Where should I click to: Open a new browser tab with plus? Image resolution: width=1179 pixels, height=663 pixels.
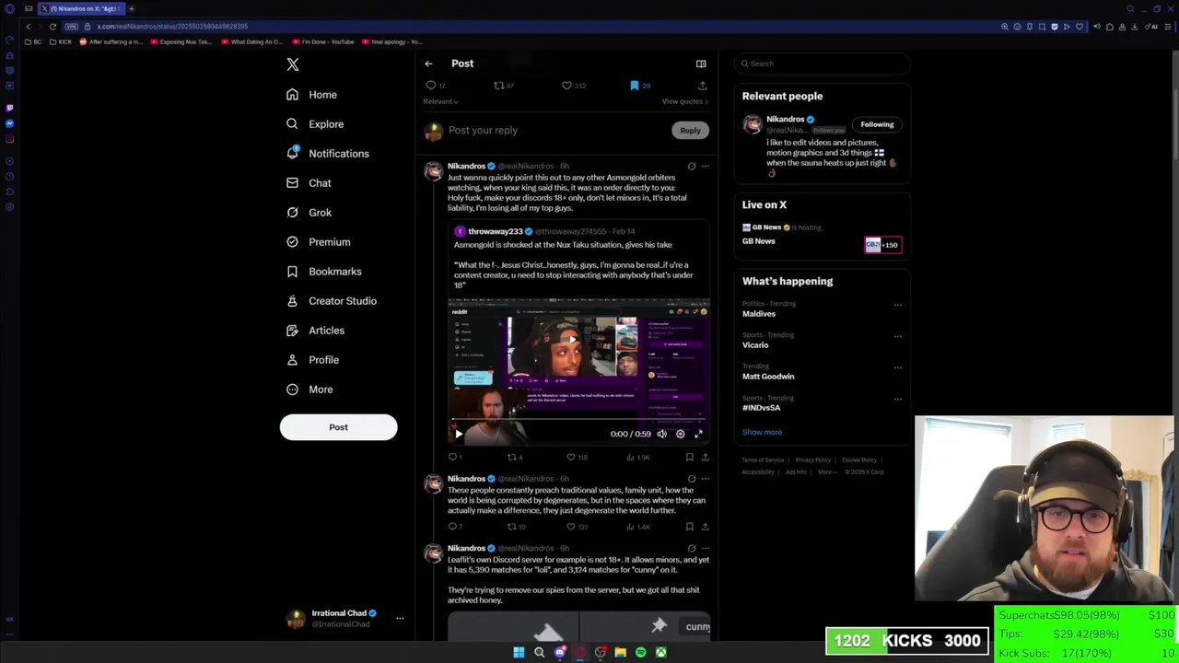pyautogui.click(x=131, y=8)
